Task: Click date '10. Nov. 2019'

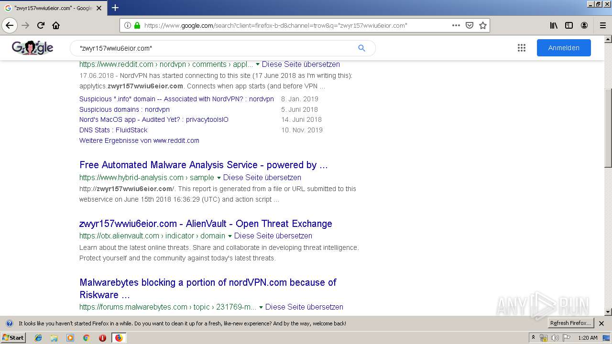Action: pyautogui.click(x=302, y=130)
